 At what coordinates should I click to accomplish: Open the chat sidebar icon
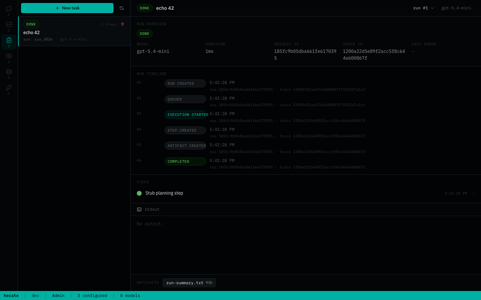(x=9, y=9)
